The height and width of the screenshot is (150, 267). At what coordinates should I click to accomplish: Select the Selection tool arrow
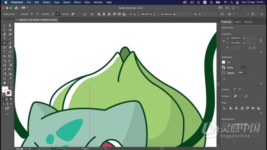tap(5, 26)
